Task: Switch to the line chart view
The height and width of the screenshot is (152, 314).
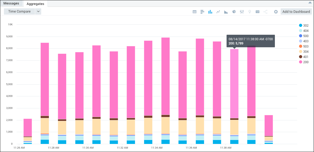Action: (218, 11)
